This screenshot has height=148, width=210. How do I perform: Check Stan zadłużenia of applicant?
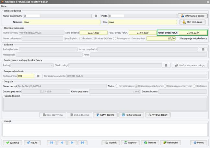pos(192,22)
